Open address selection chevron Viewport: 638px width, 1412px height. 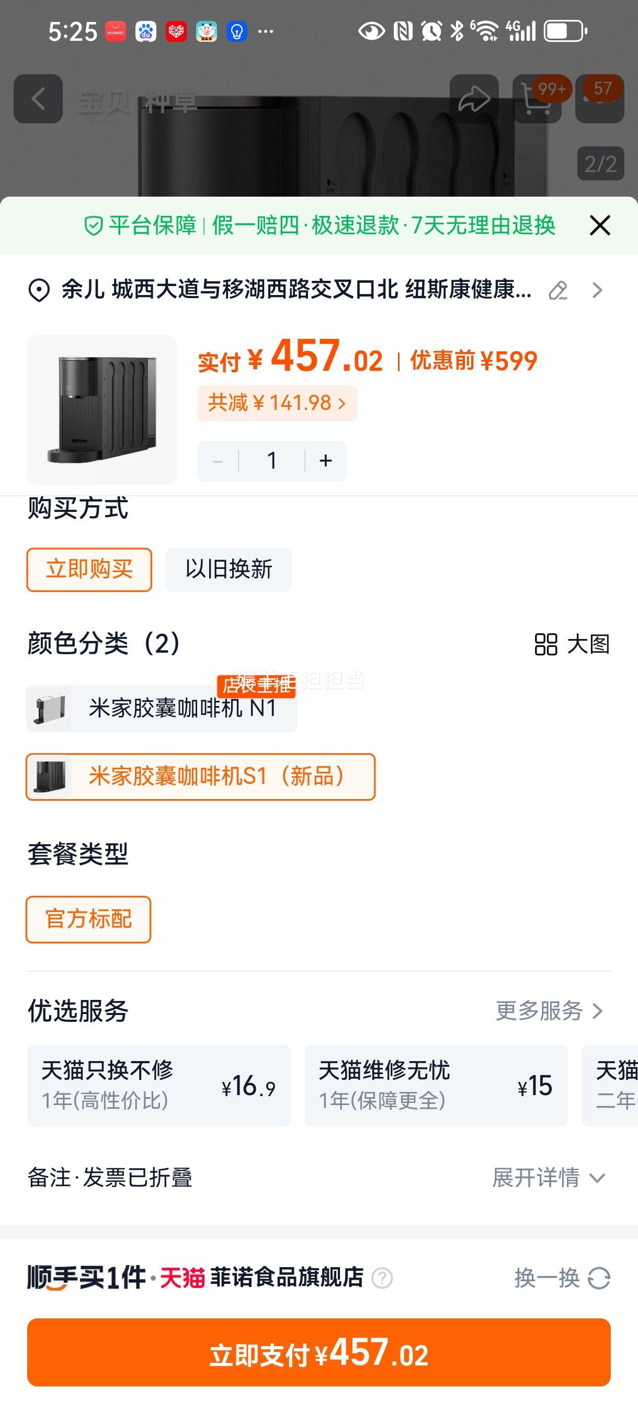click(597, 290)
